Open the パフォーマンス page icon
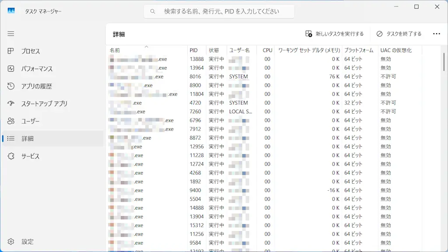The image size is (448, 252). click(x=11, y=69)
